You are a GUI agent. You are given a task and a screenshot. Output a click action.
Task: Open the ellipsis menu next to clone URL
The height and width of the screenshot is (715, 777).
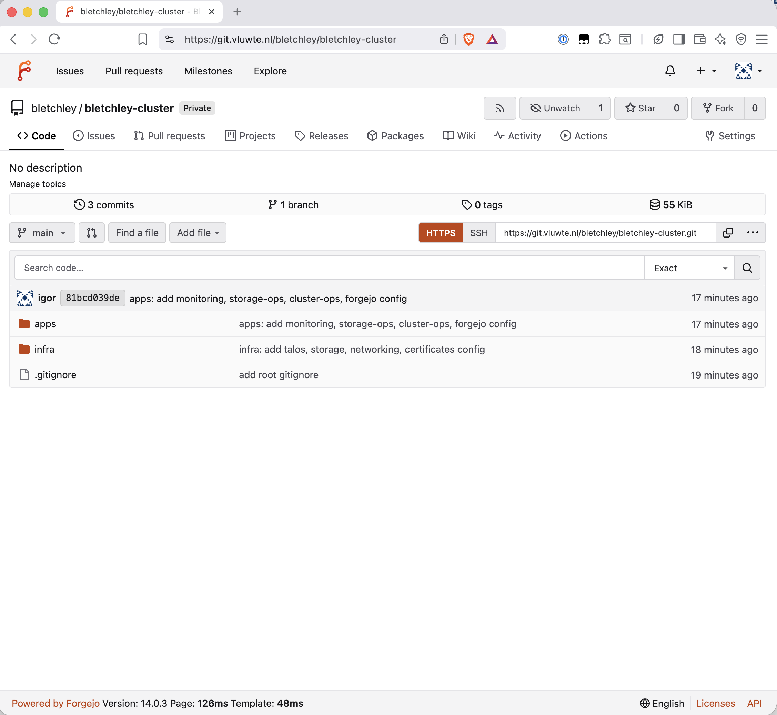click(753, 232)
